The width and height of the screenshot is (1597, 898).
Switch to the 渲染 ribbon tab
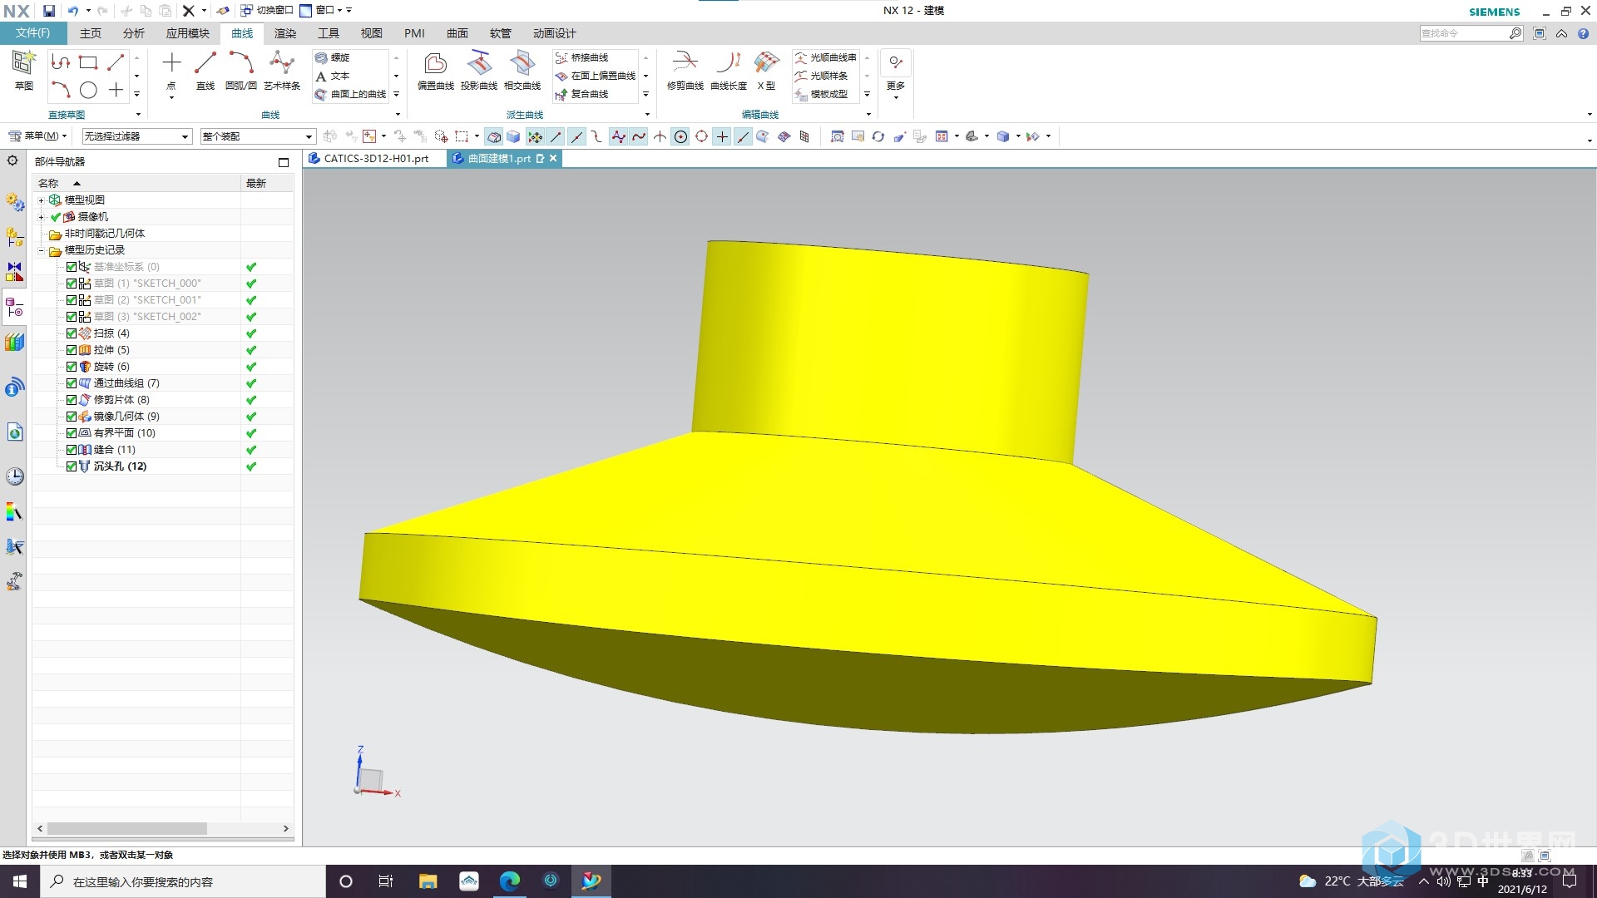coord(285,33)
